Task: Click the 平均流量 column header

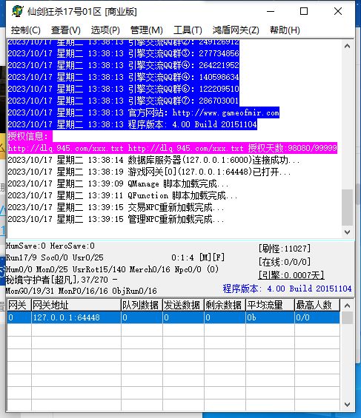Action: 270,305
